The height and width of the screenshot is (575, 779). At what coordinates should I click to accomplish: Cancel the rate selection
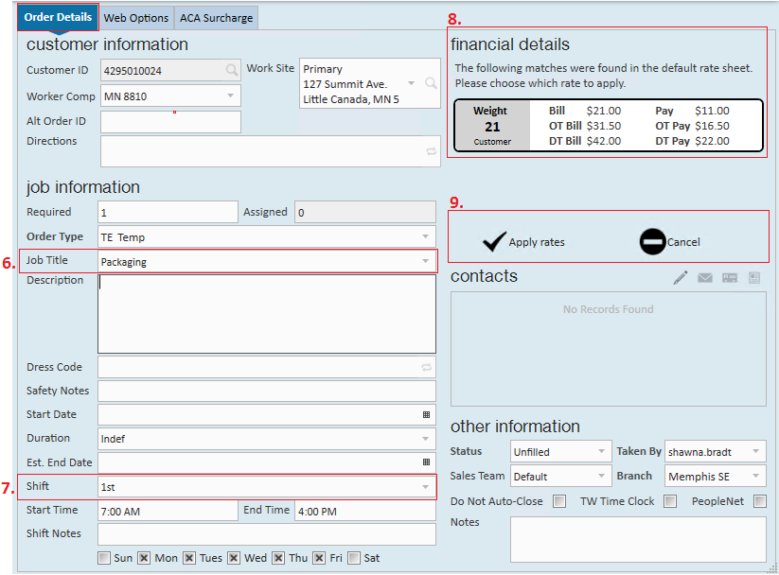tap(669, 242)
